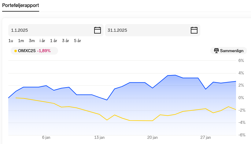Click the OMXC25 -1,89% legend chip
The width and height of the screenshot is (251, 144).
click(x=34, y=51)
